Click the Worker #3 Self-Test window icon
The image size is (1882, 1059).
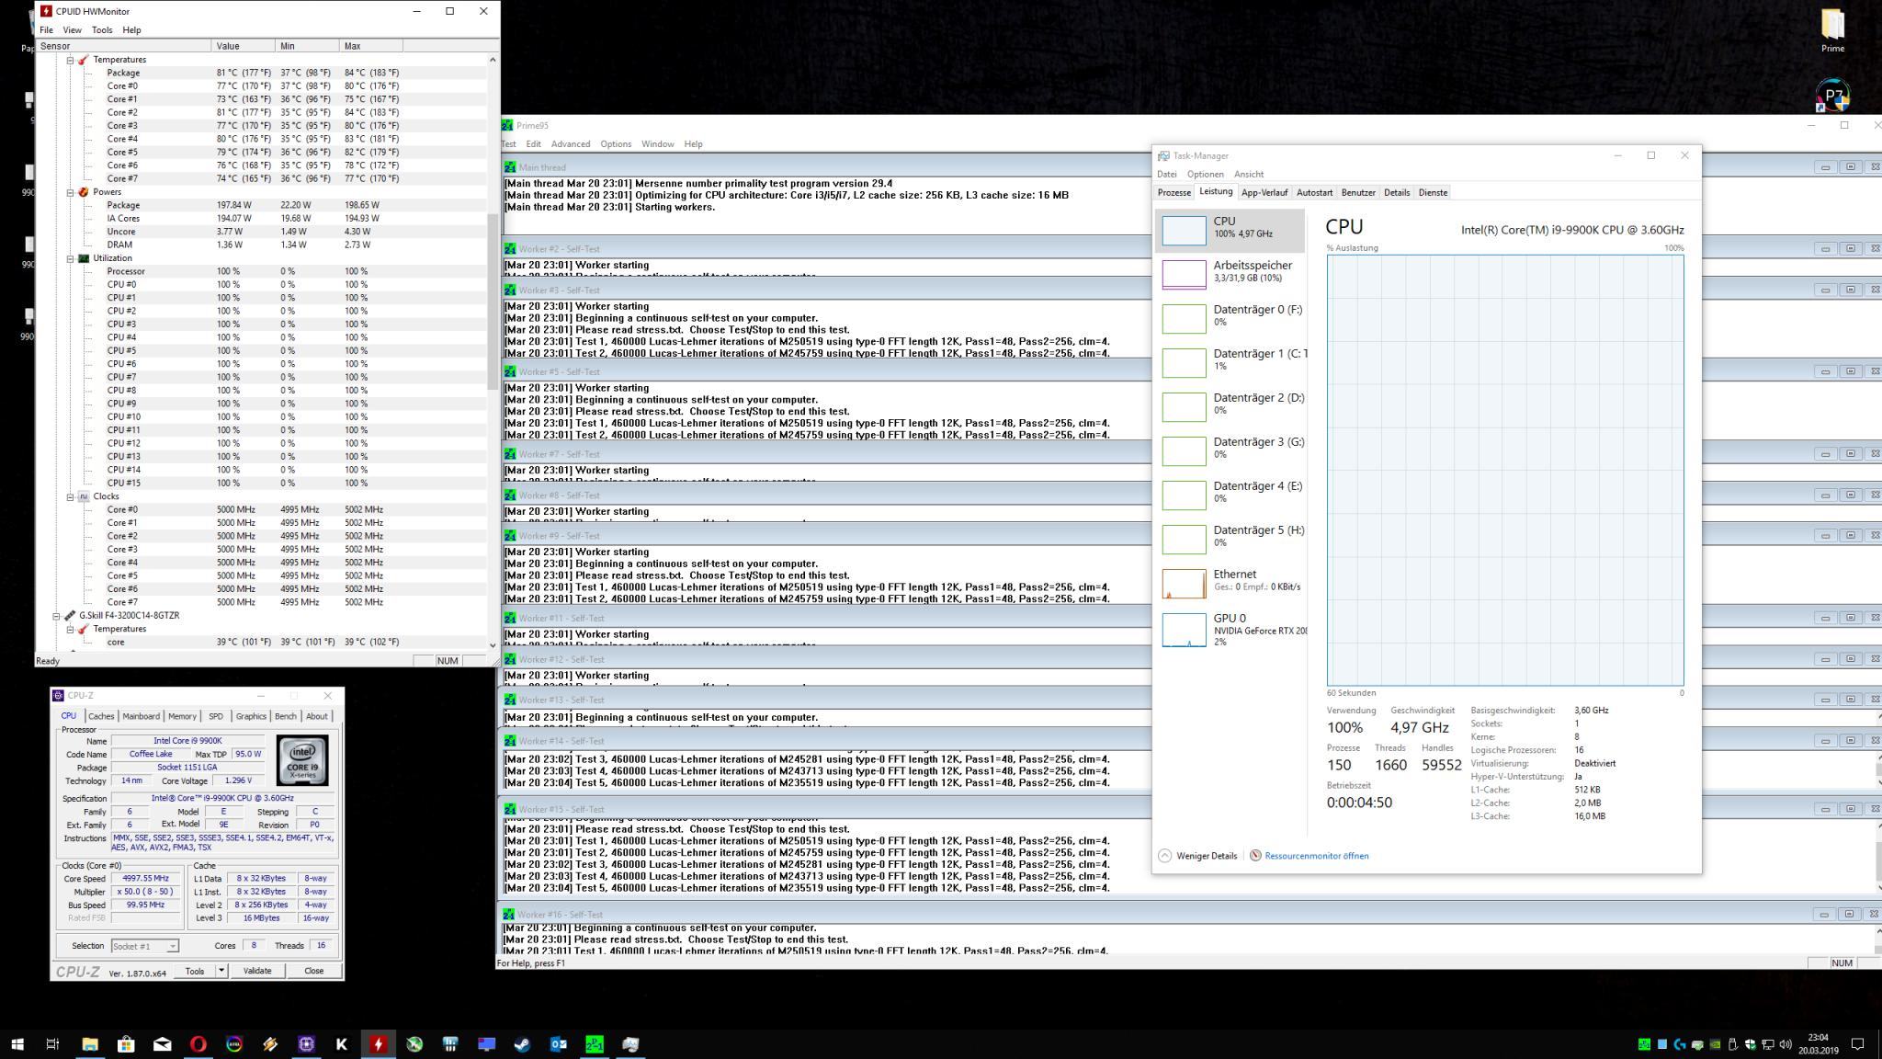tap(509, 290)
